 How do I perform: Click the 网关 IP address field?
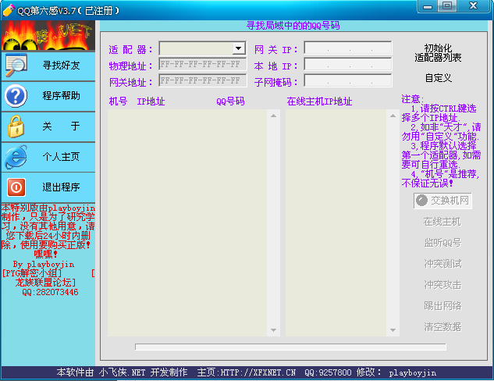click(x=348, y=48)
